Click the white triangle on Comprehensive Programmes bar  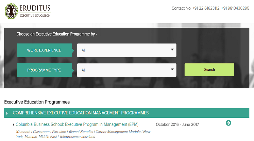(x=7, y=113)
